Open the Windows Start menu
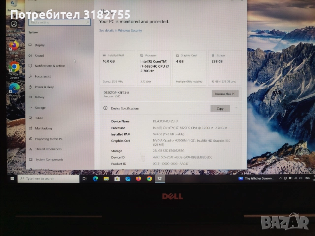 click(x=12, y=178)
